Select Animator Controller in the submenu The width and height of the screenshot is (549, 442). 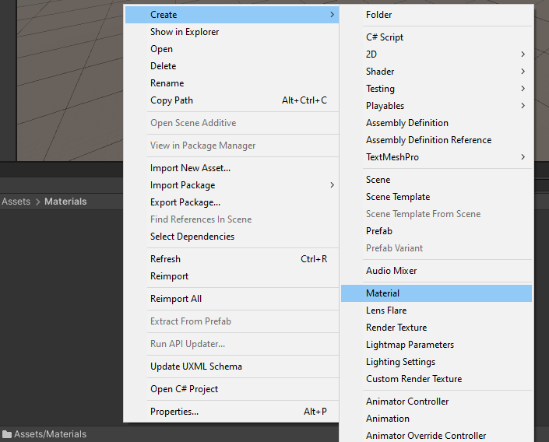407,402
